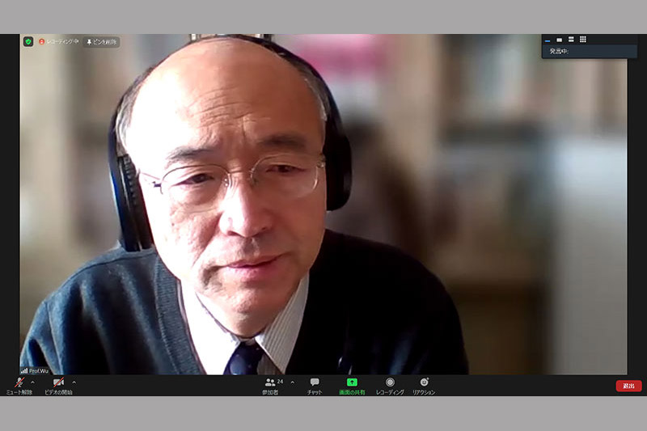This screenshot has width=647, height=431.
Task: Click the ピンを削除 (remove pin) button
Action: pyautogui.click(x=102, y=42)
